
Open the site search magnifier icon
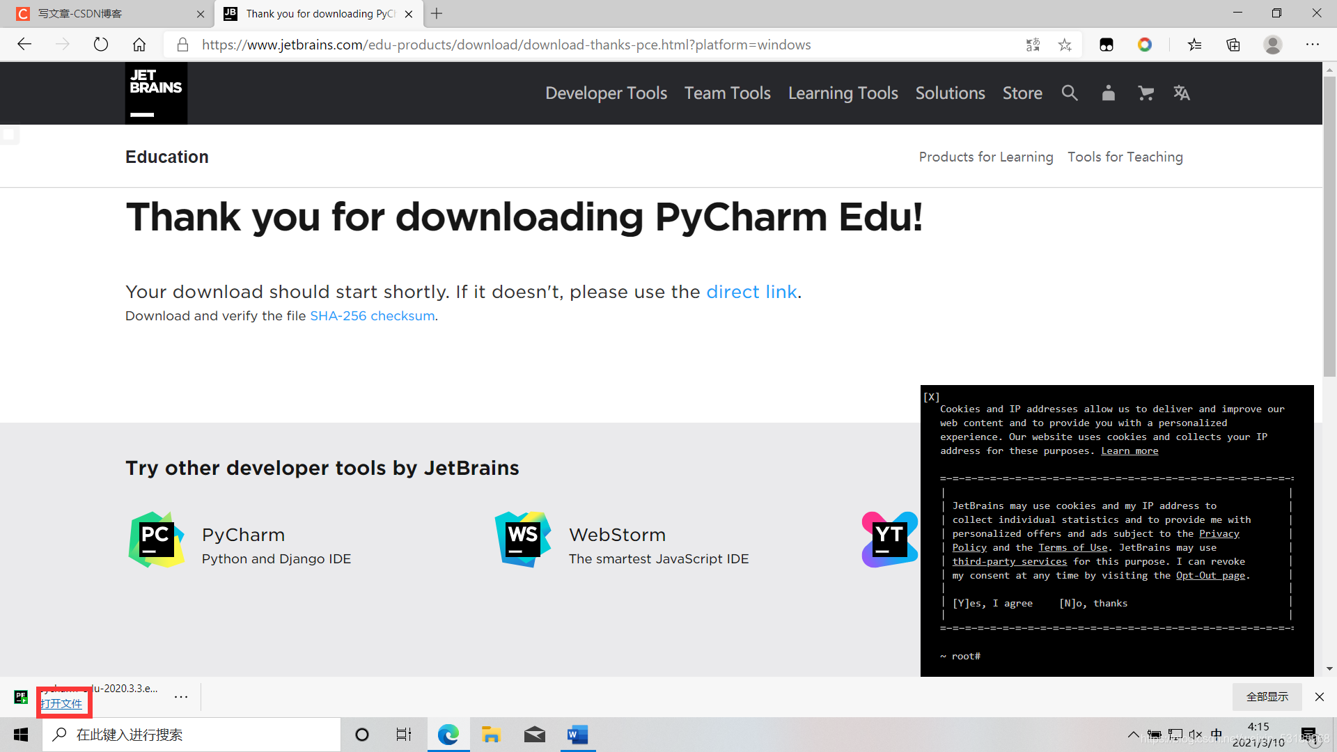tap(1070, 93)
